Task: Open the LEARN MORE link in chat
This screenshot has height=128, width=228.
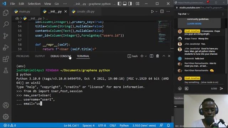Action: click(194, 24)
